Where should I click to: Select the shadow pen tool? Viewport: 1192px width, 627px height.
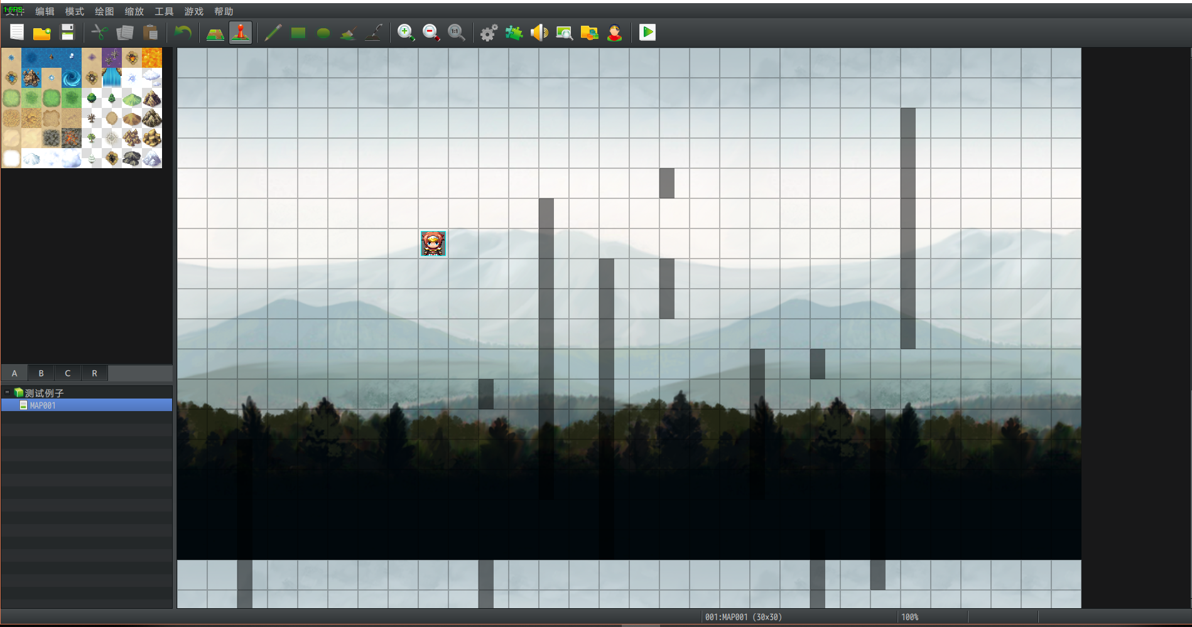pos(374,33)
